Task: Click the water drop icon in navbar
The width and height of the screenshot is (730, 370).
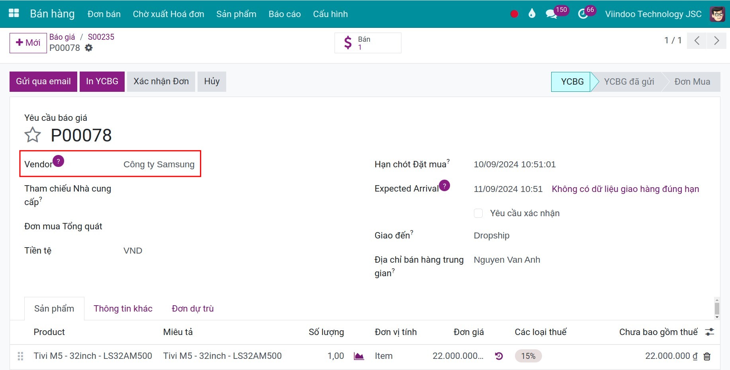Action: coord(532,14)
